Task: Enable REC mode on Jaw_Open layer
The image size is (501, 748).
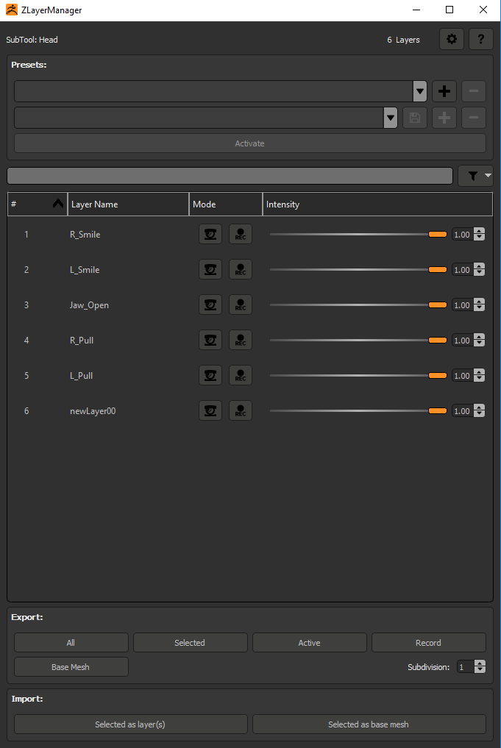Action: pos(241,304)
